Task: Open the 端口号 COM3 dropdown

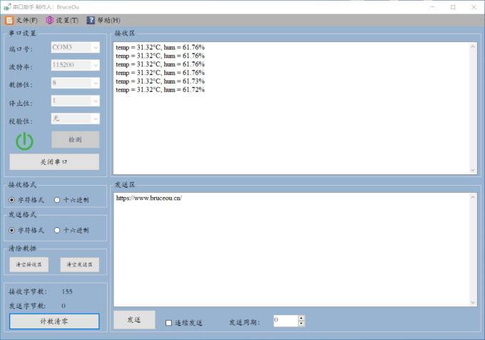Action: [75, 47]
